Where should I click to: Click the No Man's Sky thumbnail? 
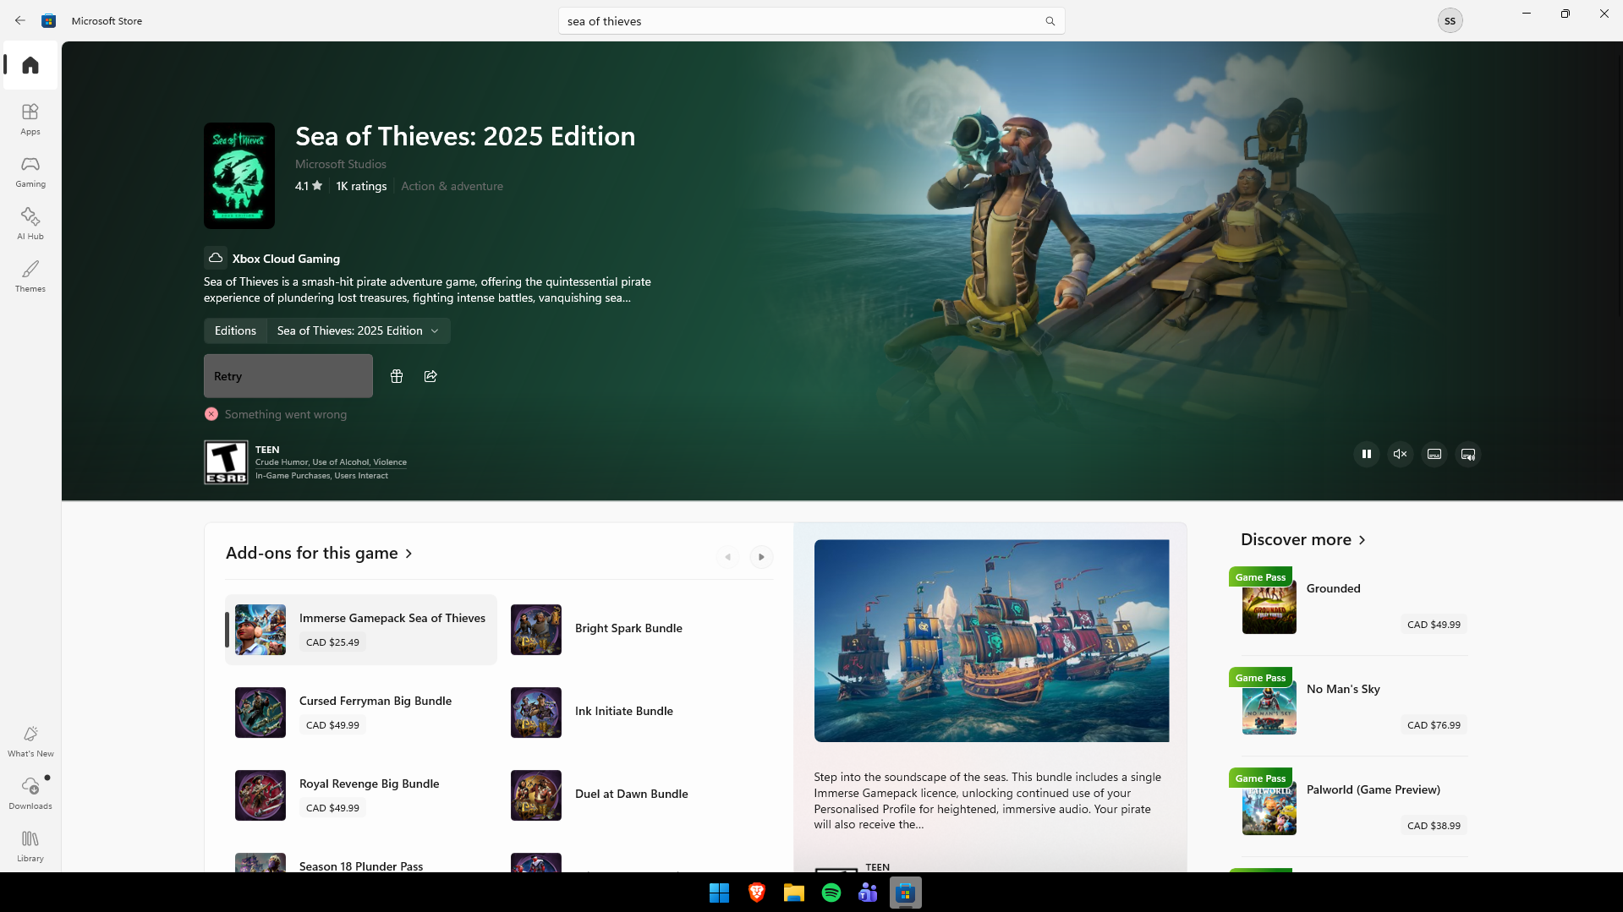coord(1269,707)
